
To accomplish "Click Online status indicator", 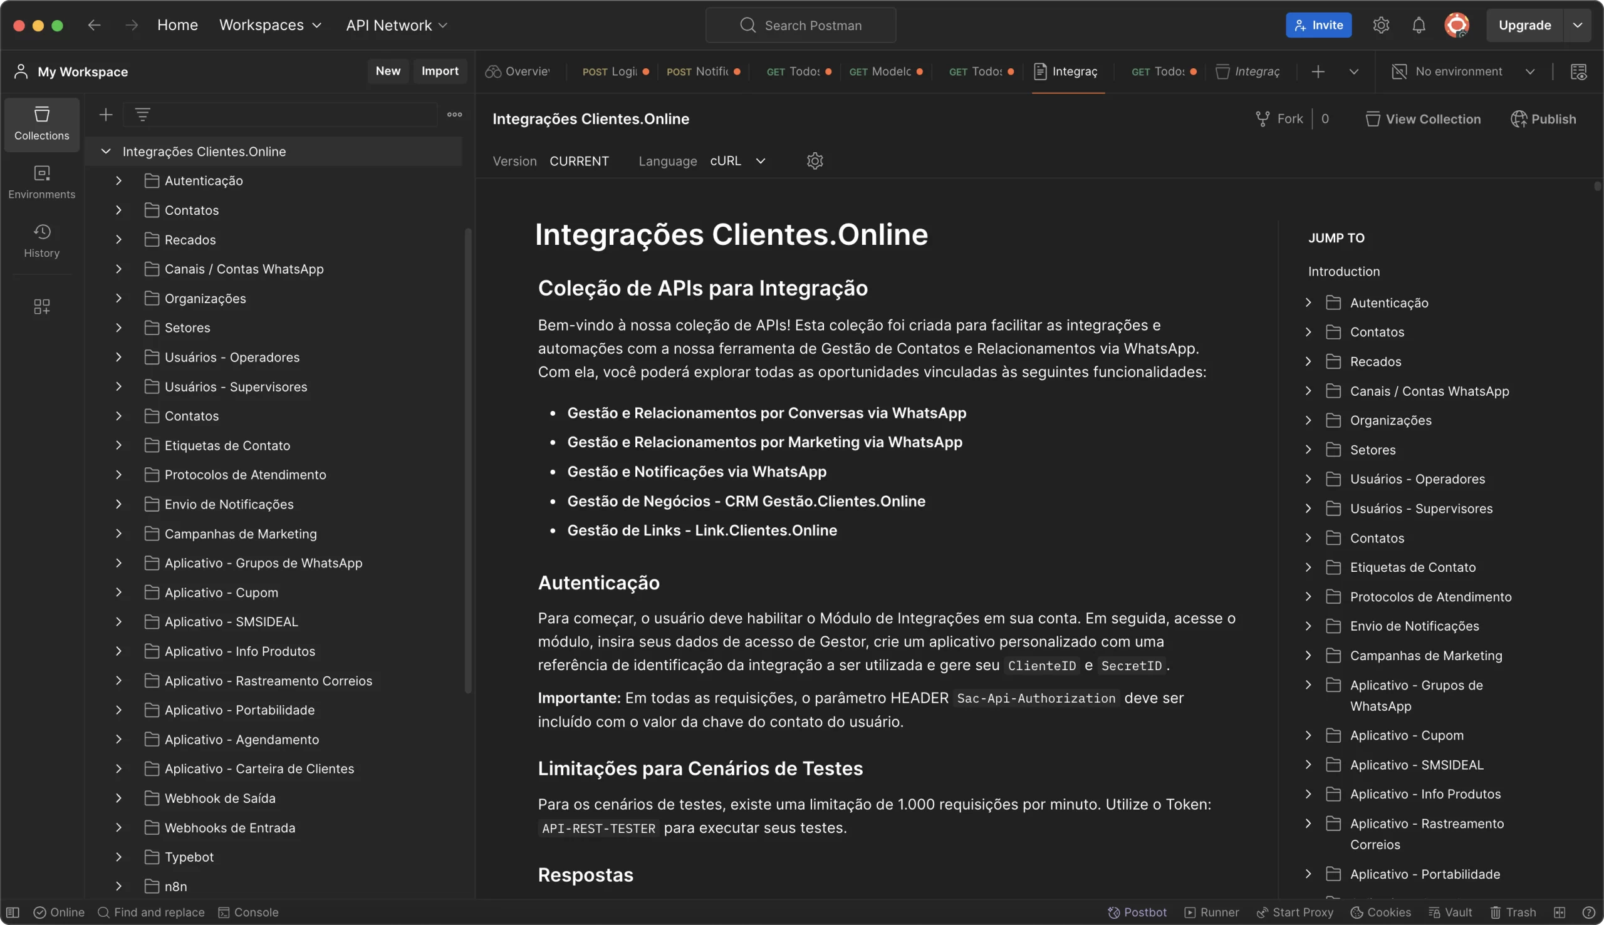I will click(x=58, y=912).
